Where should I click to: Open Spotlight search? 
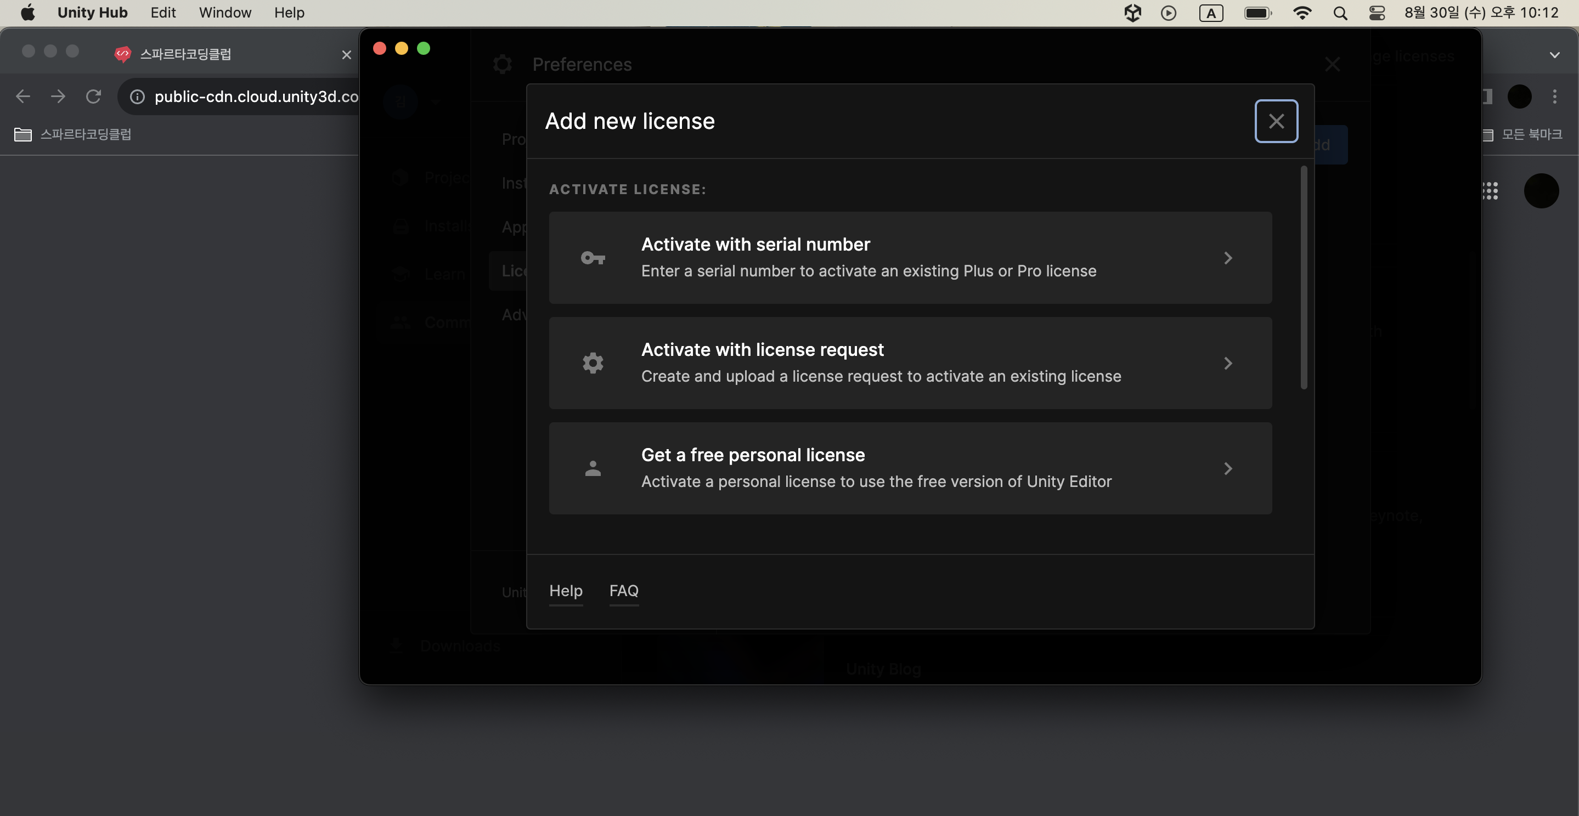point(1340,13)
